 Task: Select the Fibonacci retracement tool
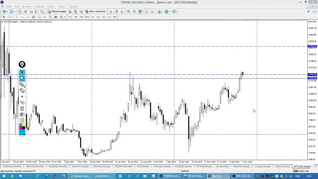pyautogui.click(x=39, y=17)
